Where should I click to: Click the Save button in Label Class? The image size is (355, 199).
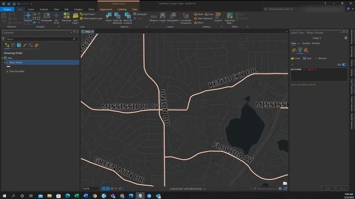(x=307, y=59)
